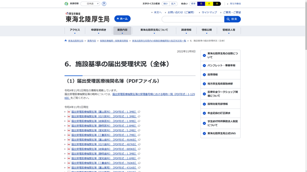This screenshot has height=172, width=307.
Task: Expand the 申請等手続き menu chevron
Action: coord(98,33)
